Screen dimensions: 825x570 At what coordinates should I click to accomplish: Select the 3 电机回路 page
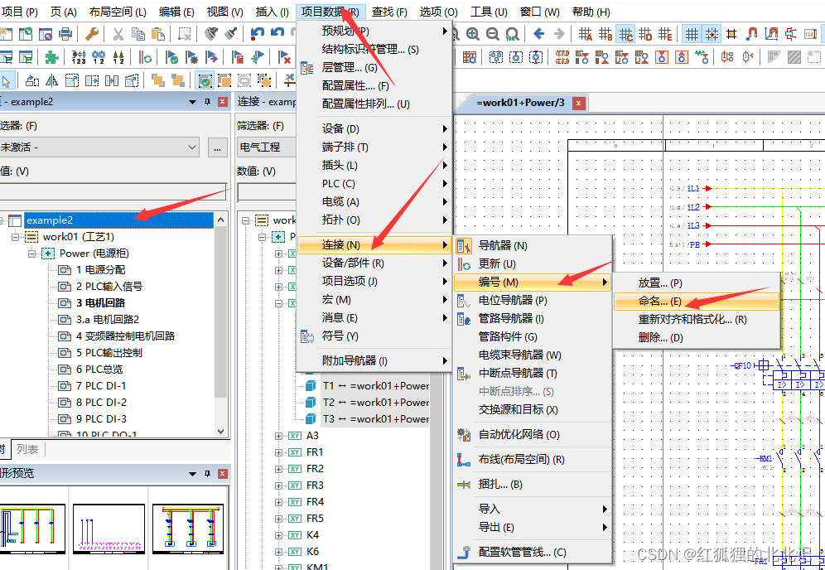pos(101,303)
